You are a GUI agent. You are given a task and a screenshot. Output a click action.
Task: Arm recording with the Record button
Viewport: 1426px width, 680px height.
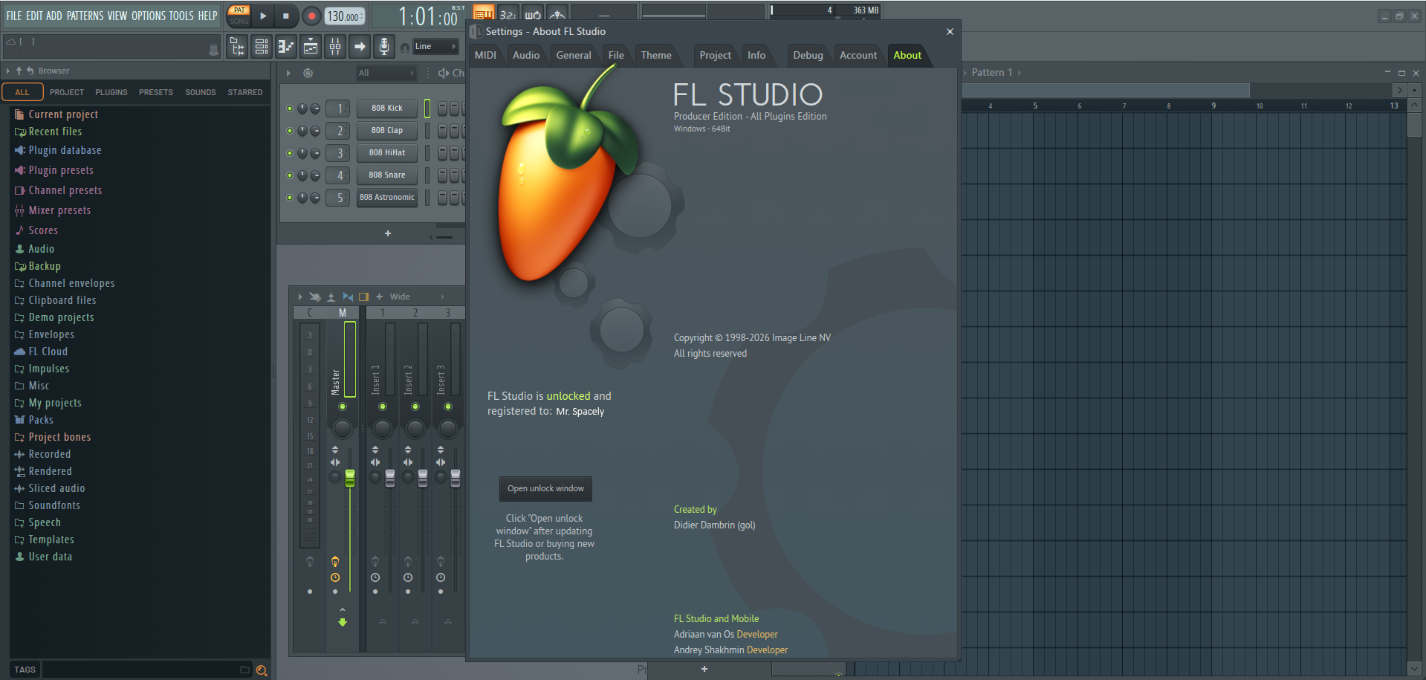(311, 16)
